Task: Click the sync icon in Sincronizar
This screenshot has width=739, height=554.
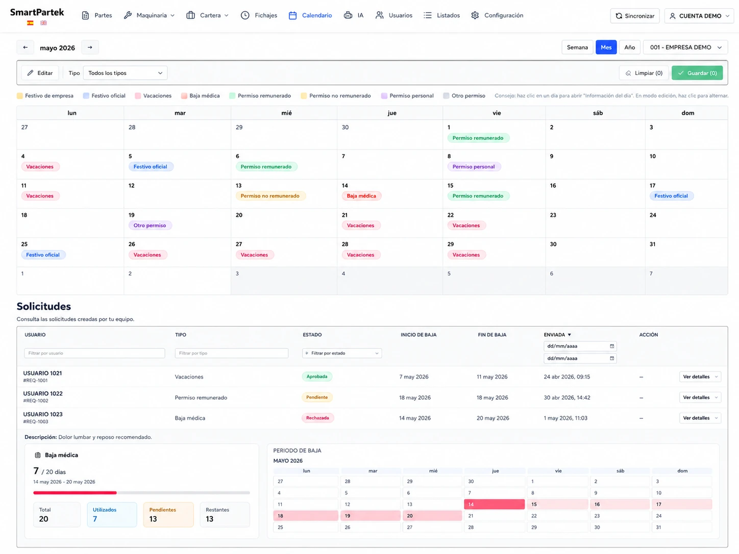Action: tap(619, 16)
